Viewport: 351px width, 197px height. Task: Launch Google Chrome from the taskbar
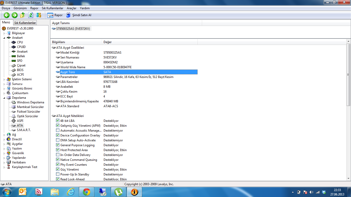tap(86, 192)
